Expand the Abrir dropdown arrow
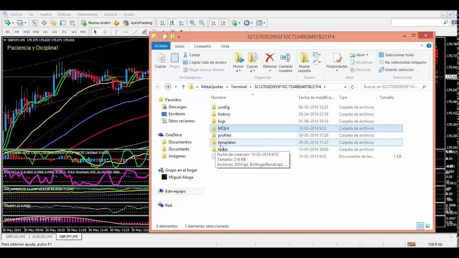This screenshot has width=459, height=258. (367, 55)
